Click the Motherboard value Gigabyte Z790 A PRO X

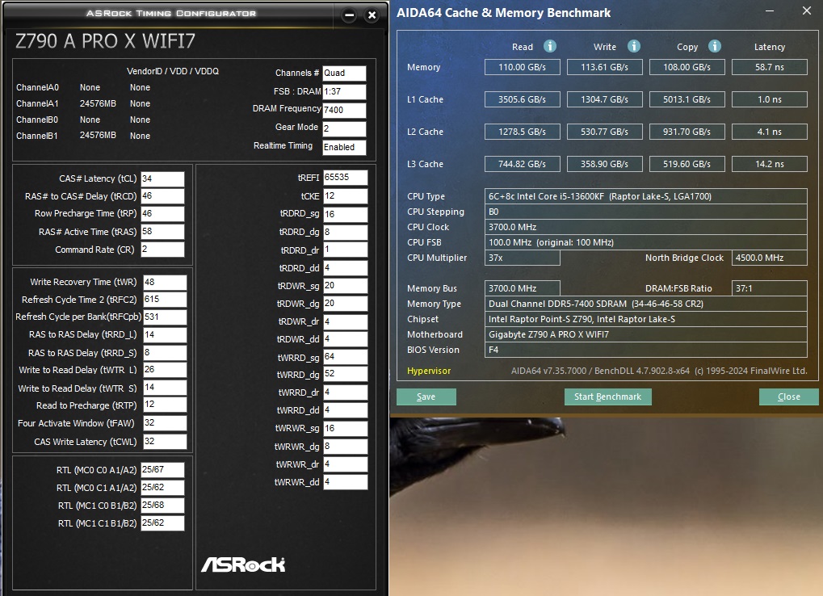tap(645, 334)
